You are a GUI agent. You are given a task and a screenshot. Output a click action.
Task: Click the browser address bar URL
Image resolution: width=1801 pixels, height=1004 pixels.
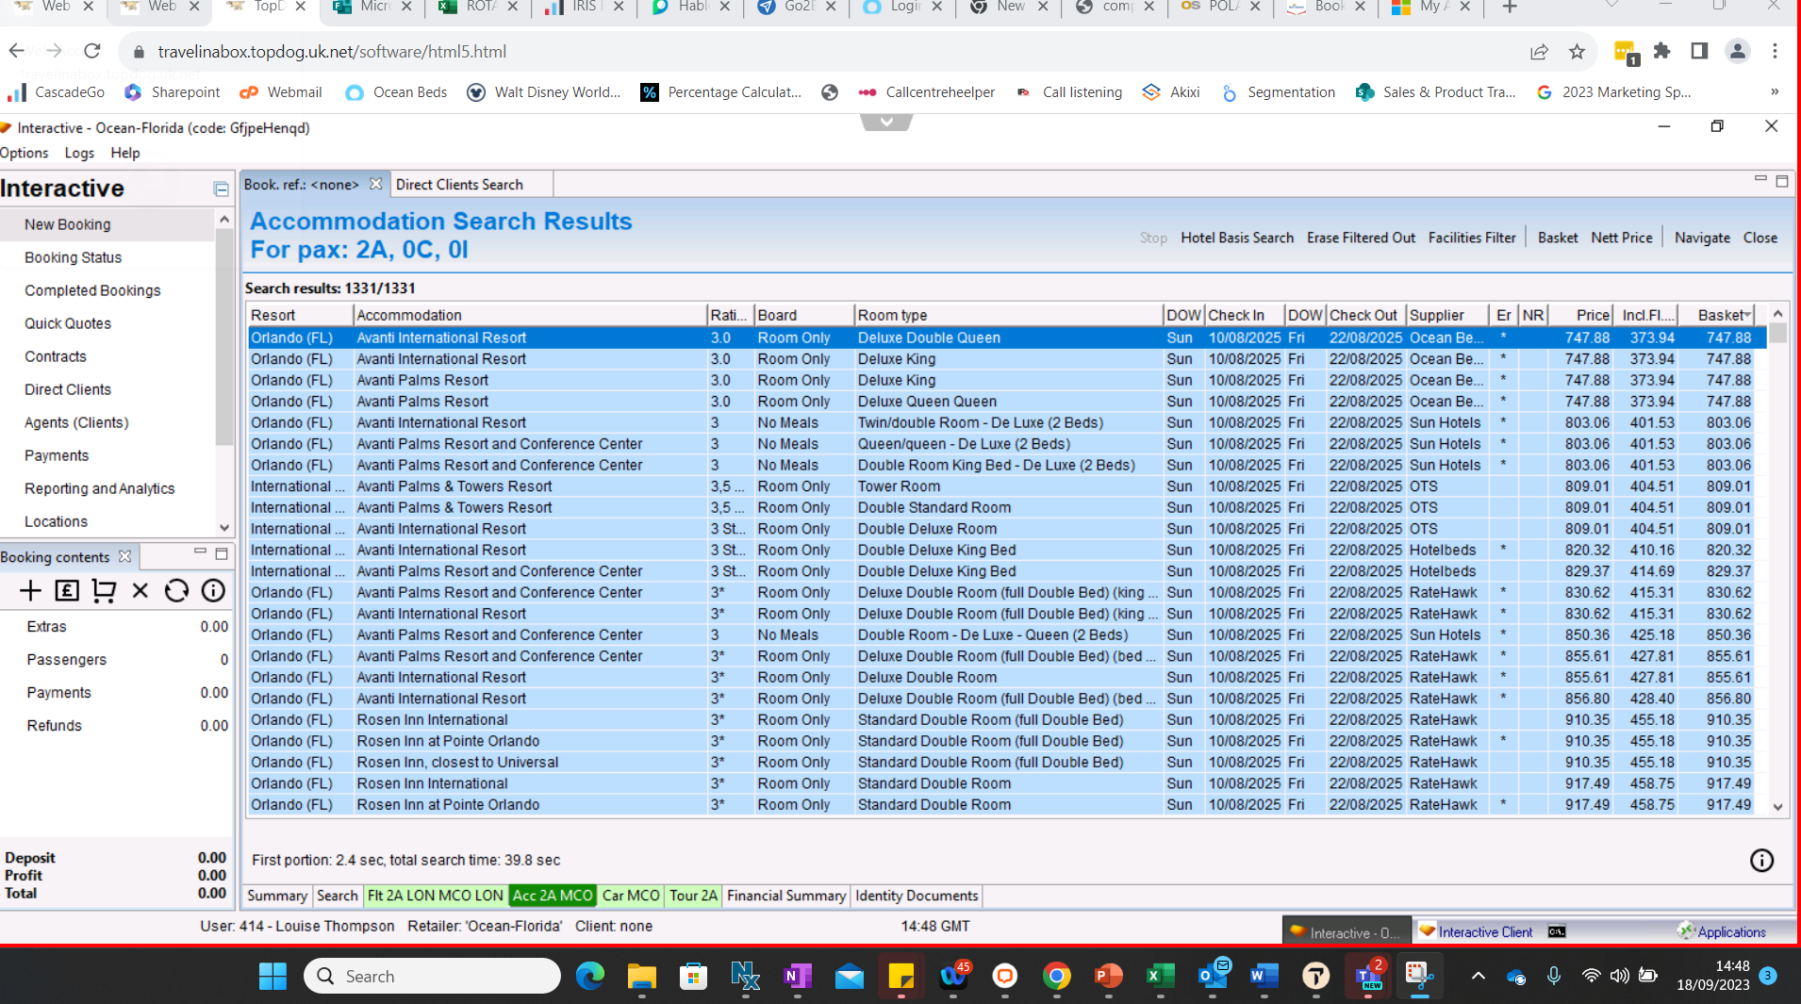pyautogui.click(x=332, y=52)
